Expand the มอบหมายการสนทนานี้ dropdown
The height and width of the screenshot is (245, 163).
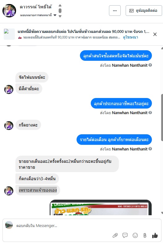(x=55, y=15)
